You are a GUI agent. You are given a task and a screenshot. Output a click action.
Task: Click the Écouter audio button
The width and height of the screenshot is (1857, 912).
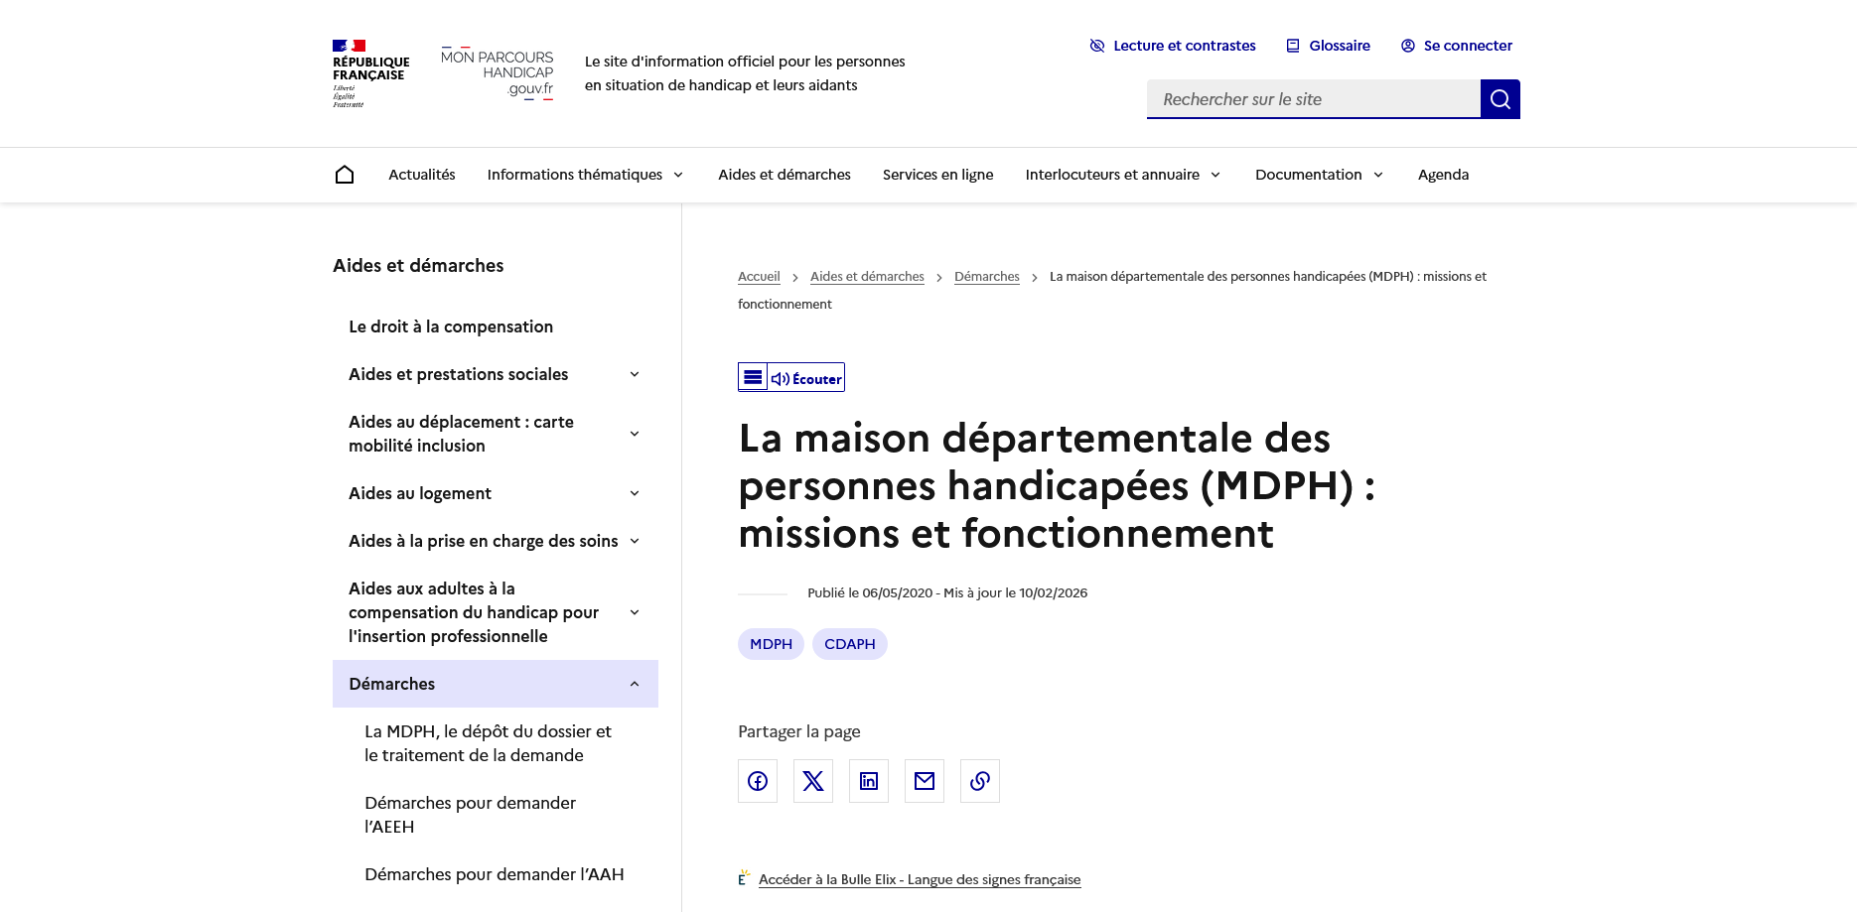801,378
